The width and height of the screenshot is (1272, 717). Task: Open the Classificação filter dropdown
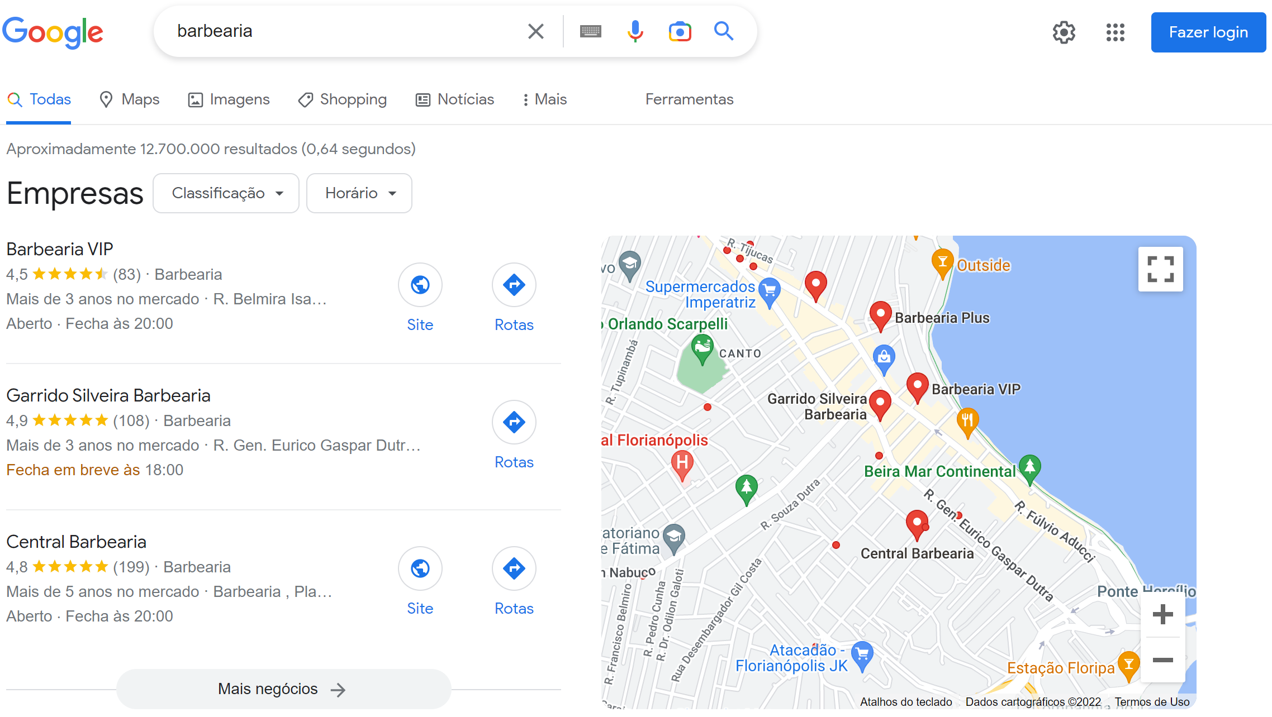pos(226,193)
